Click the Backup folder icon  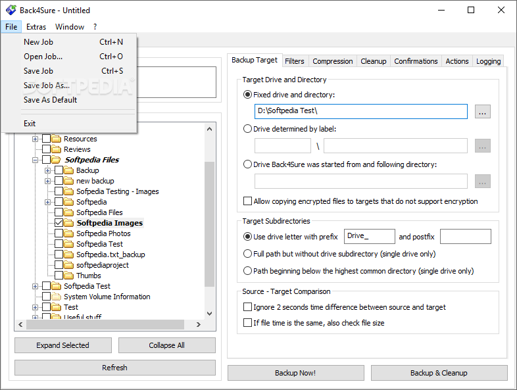[69, 170]
